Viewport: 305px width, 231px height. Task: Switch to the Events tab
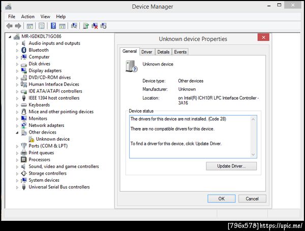180,52
